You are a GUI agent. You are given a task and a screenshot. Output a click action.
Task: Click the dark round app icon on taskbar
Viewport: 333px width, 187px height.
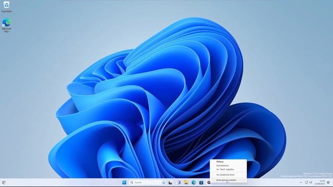click(209, 182)
